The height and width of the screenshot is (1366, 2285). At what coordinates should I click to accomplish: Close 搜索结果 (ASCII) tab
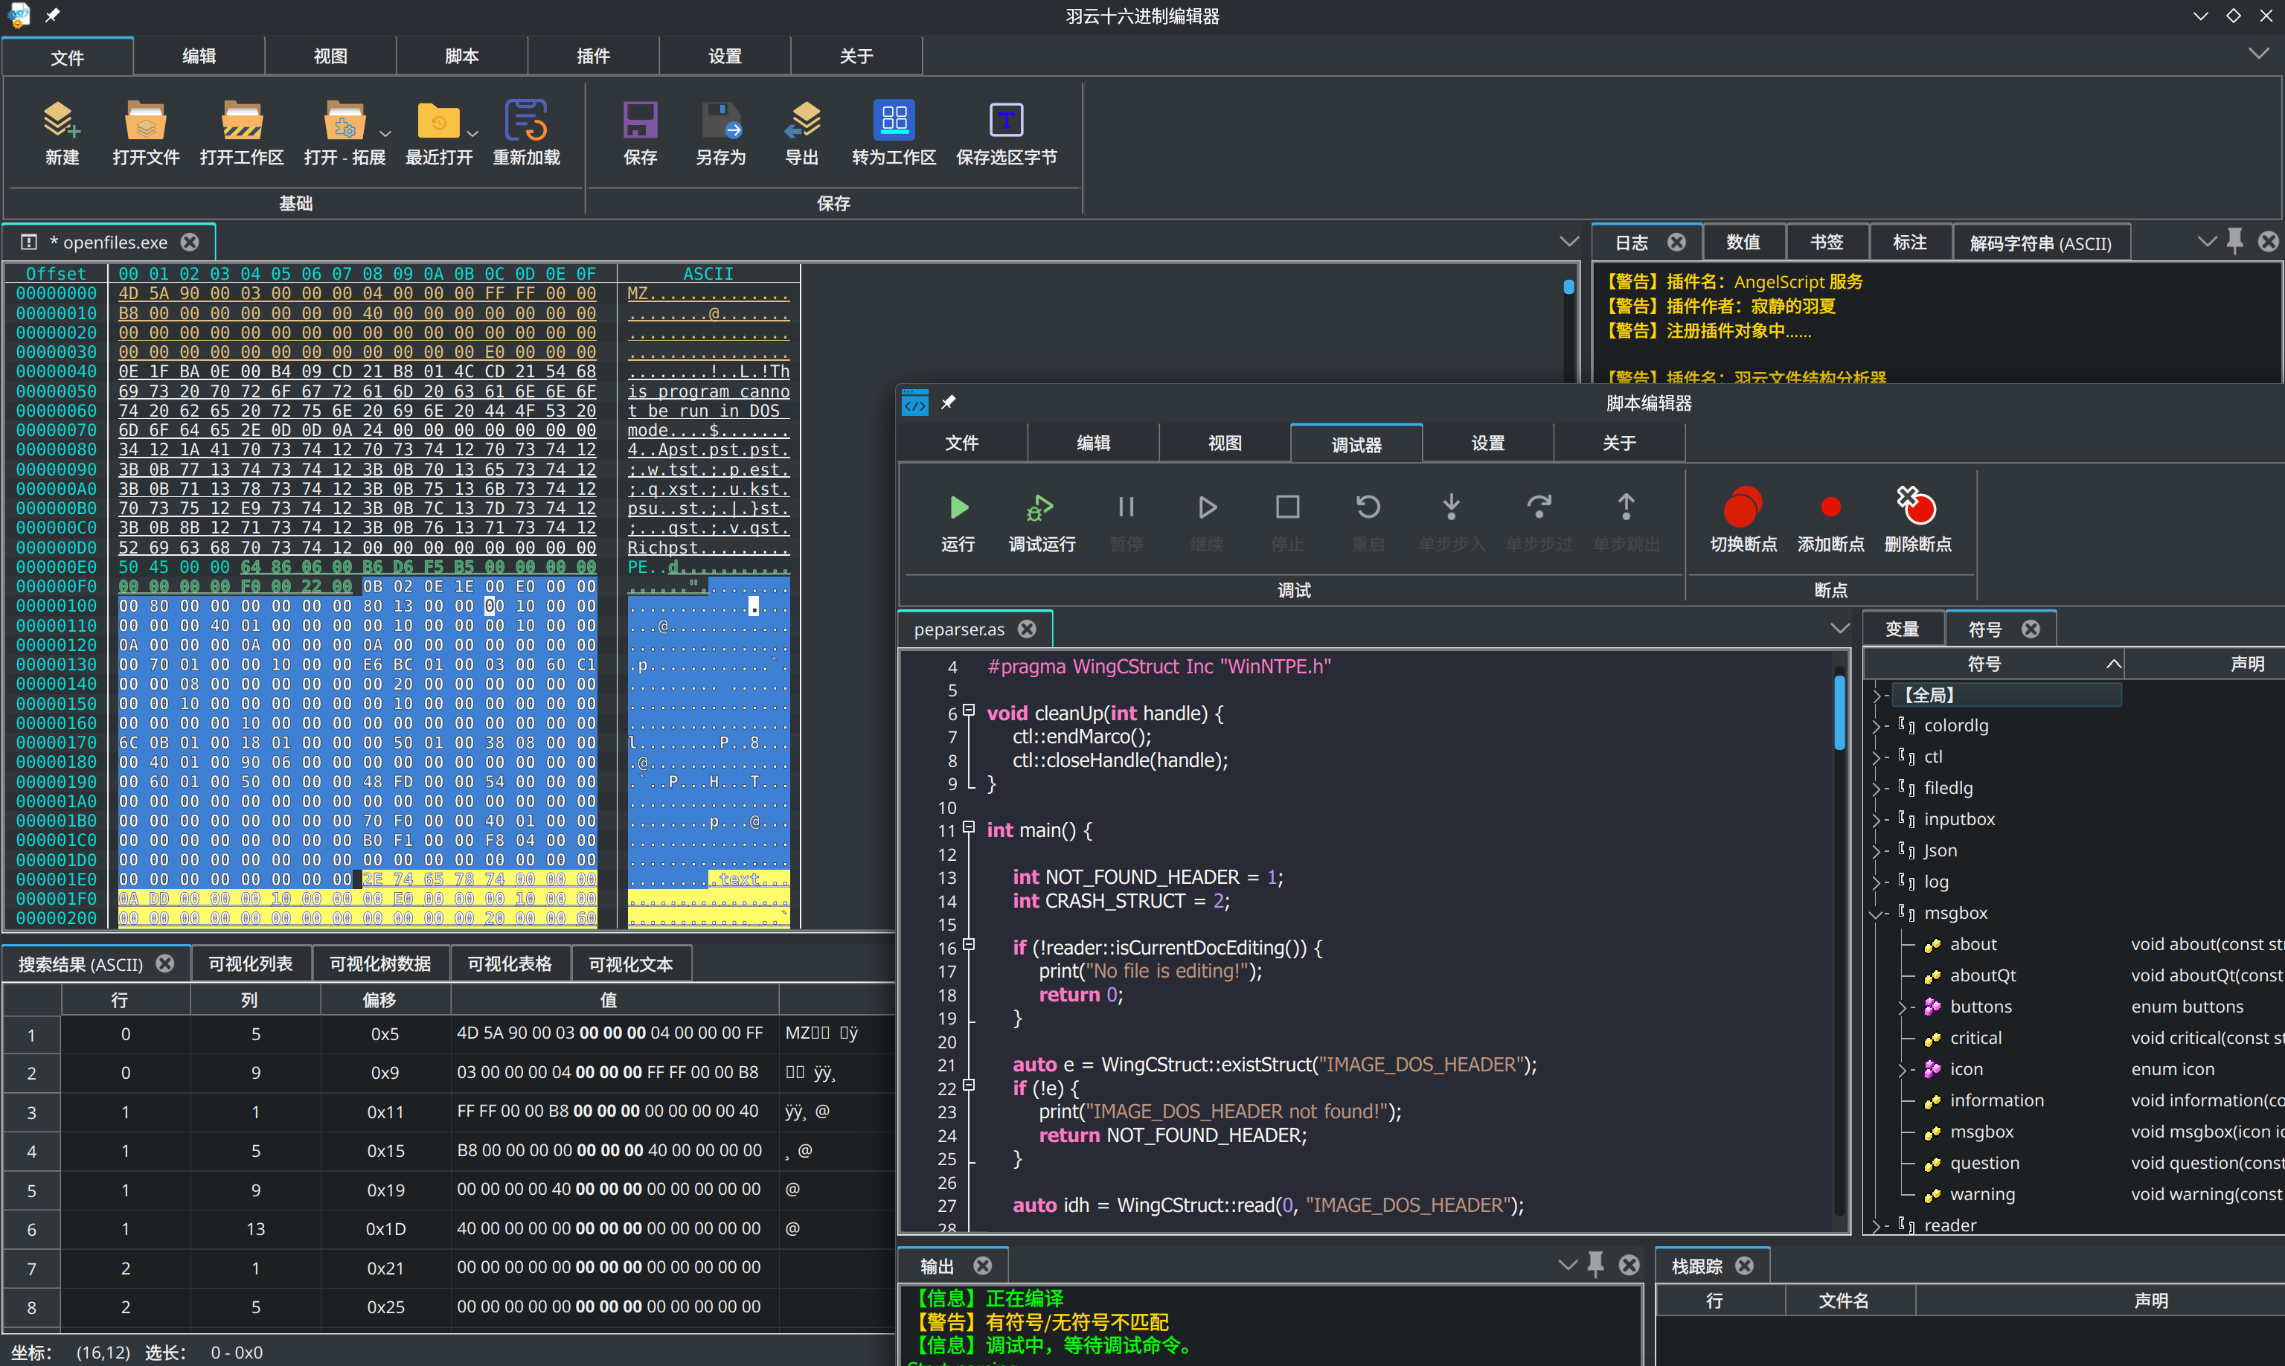(x=164, y=963)
